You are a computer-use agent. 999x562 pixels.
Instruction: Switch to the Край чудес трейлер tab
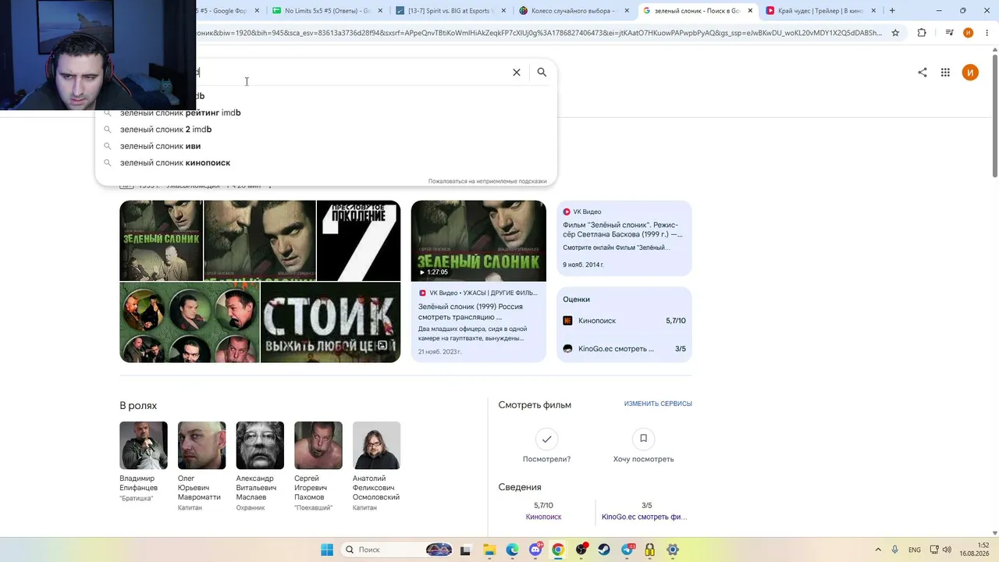tap(822, 11)
